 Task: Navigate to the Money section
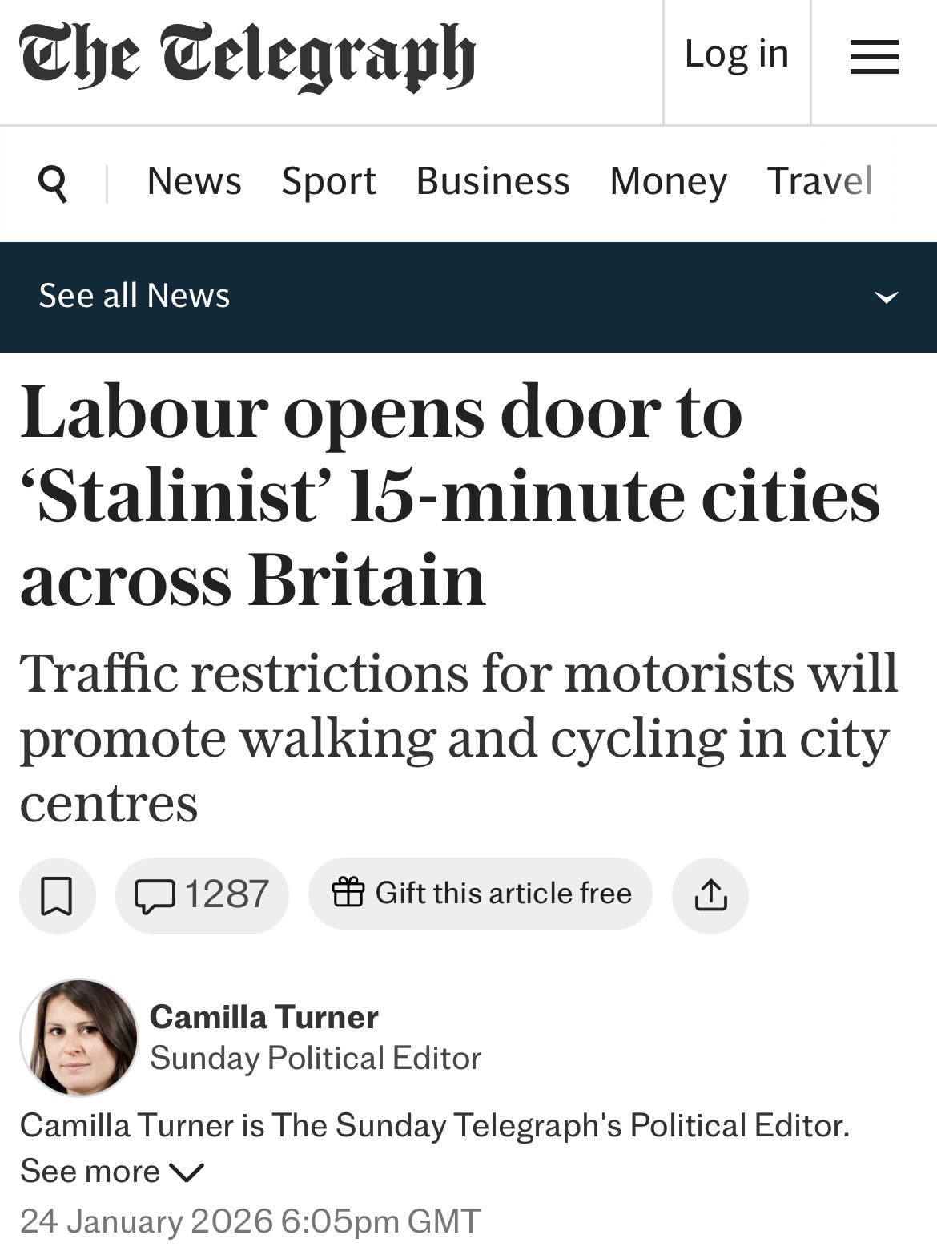pyautogui.click(x=668, y=181)
